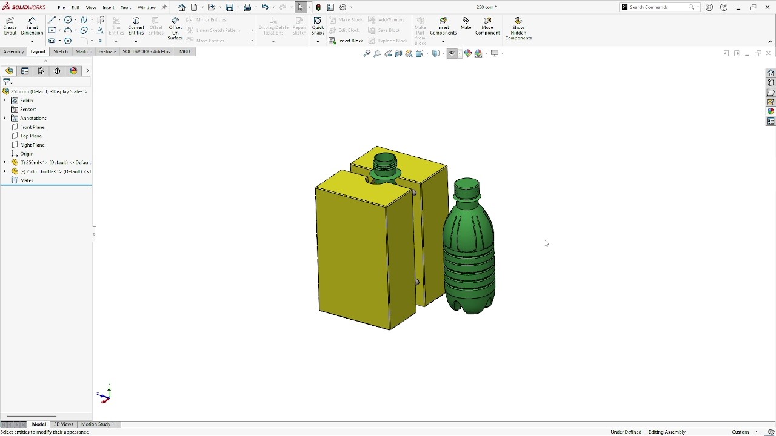This screenshot has width=776, height=436.
Task: Expand more FeatureManager tabs with arrow
Action: pyautogui.click(x=87, y=71)
